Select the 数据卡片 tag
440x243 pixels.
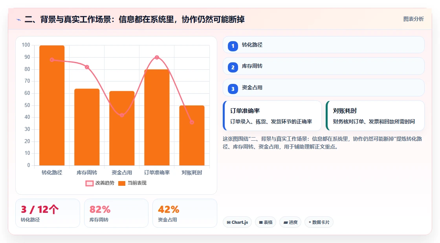[x=319, y=222]
